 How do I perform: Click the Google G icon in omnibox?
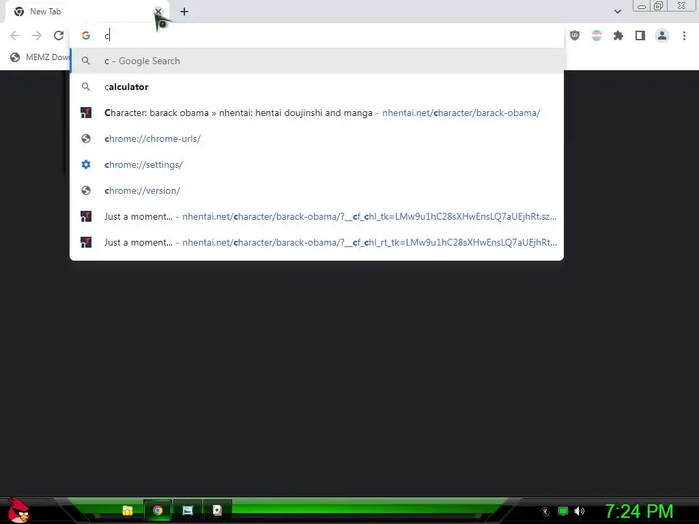pos(86,35)
